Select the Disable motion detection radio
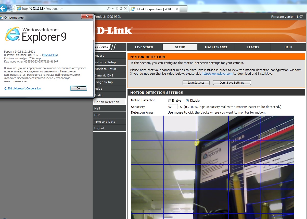The image size is (307, 219). point(188,100)
